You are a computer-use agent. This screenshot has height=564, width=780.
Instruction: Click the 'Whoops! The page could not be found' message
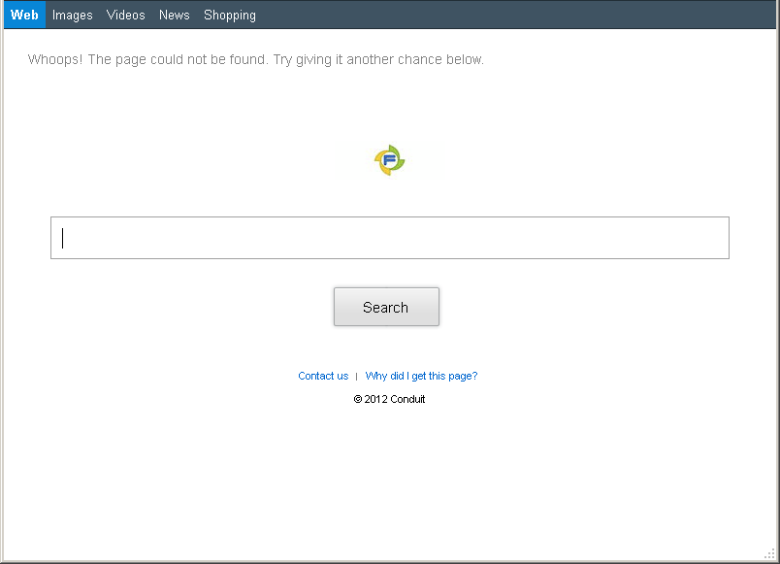(x=256, y=60)
